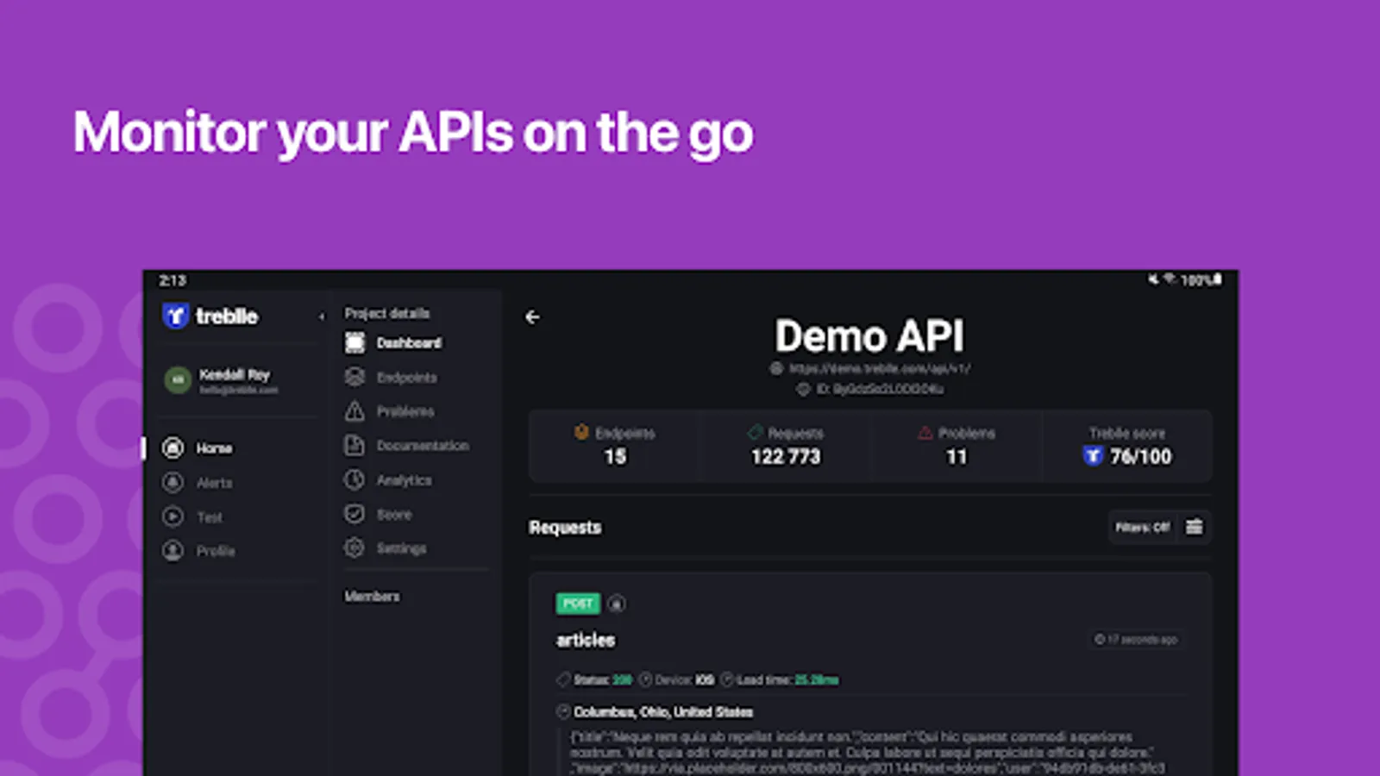Click the 76/100 Treblle score value

[x=1140, y=456]
